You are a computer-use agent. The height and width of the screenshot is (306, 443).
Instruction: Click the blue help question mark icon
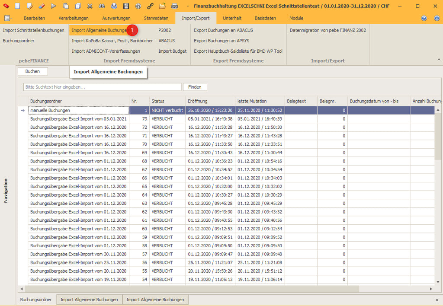click(x=424, y=18)
